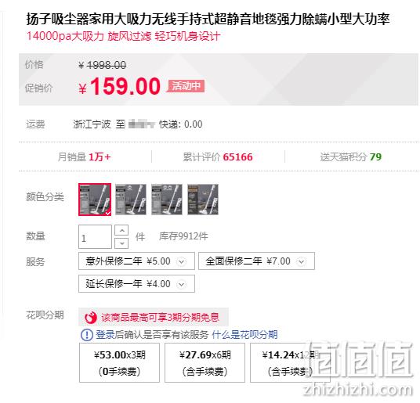This screenshot has width=420, height=403.
Task: Select the ¥27.69x6期 installment option
Action: coord(205,363)
